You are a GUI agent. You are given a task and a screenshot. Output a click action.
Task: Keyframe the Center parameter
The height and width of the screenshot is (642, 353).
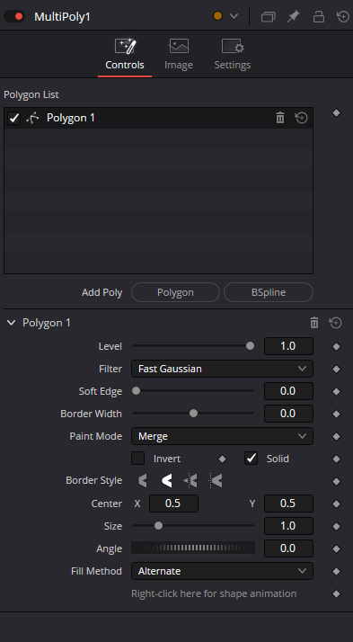point(336,504)
